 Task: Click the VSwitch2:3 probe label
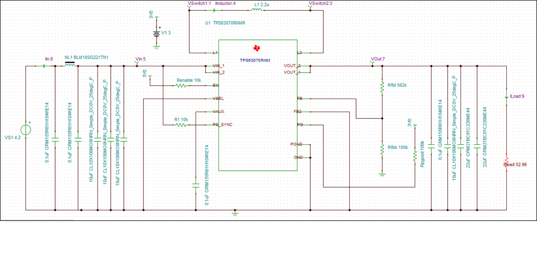(319, 3)
